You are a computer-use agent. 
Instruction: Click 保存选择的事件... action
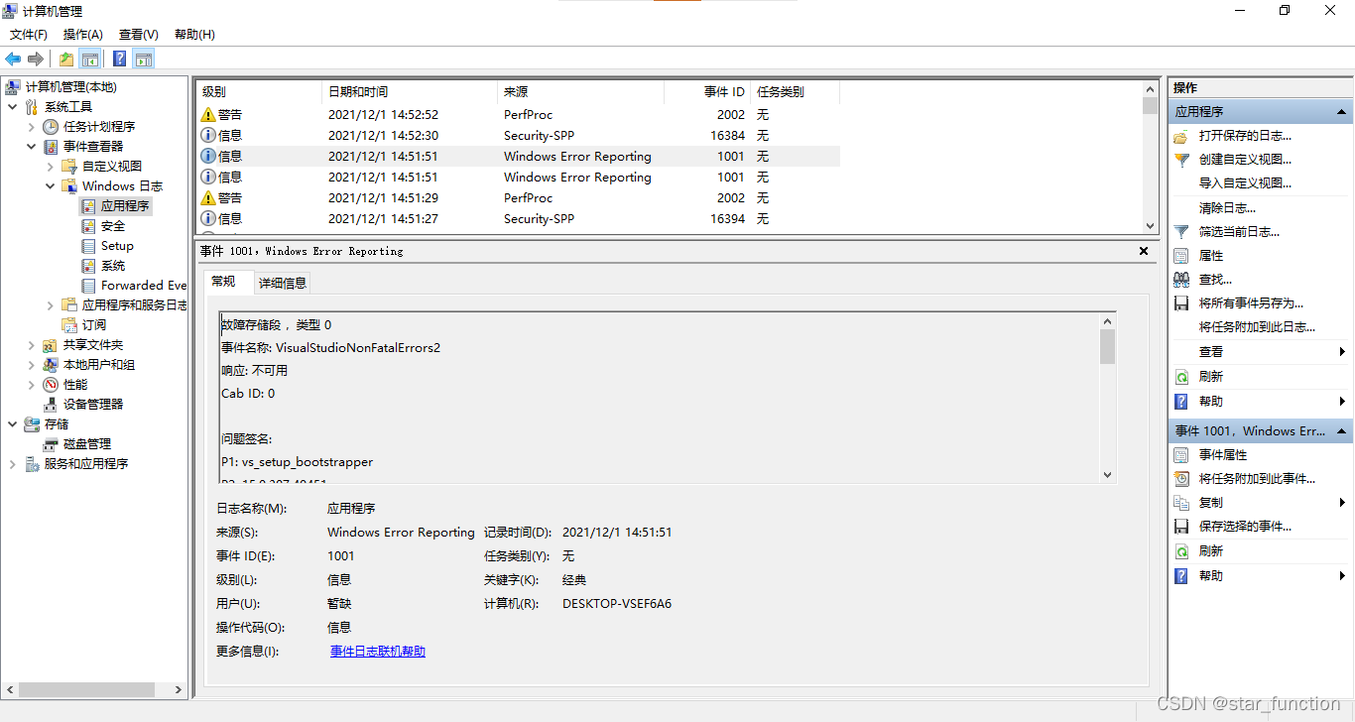pyautogui.click(x=1245, y=527)
